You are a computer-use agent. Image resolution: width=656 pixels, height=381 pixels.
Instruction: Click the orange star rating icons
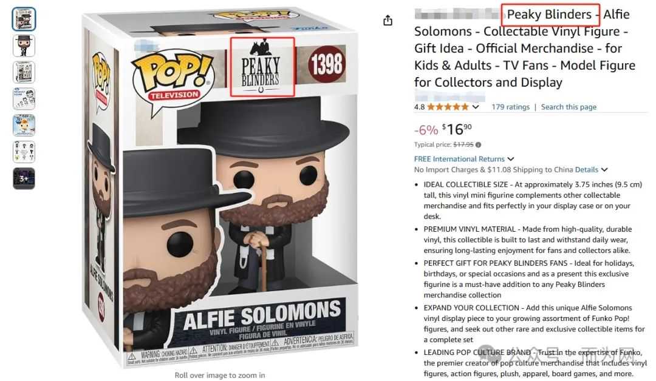click(447, 107)
